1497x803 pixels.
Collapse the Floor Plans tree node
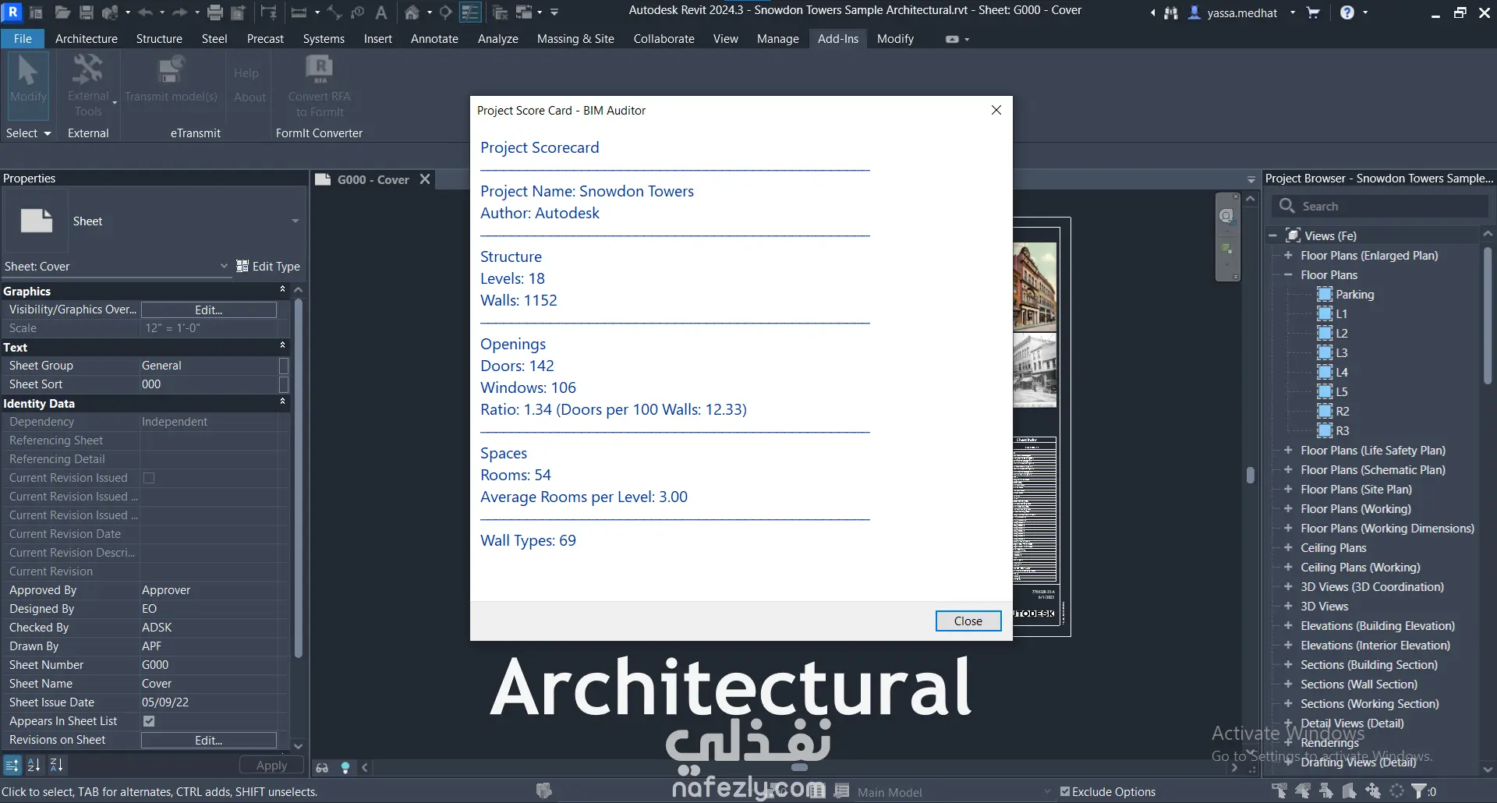(1288, 275)
